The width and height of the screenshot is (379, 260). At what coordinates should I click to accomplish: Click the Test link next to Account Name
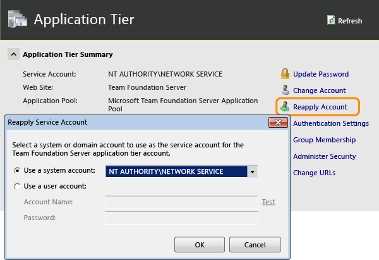(268, 202)
